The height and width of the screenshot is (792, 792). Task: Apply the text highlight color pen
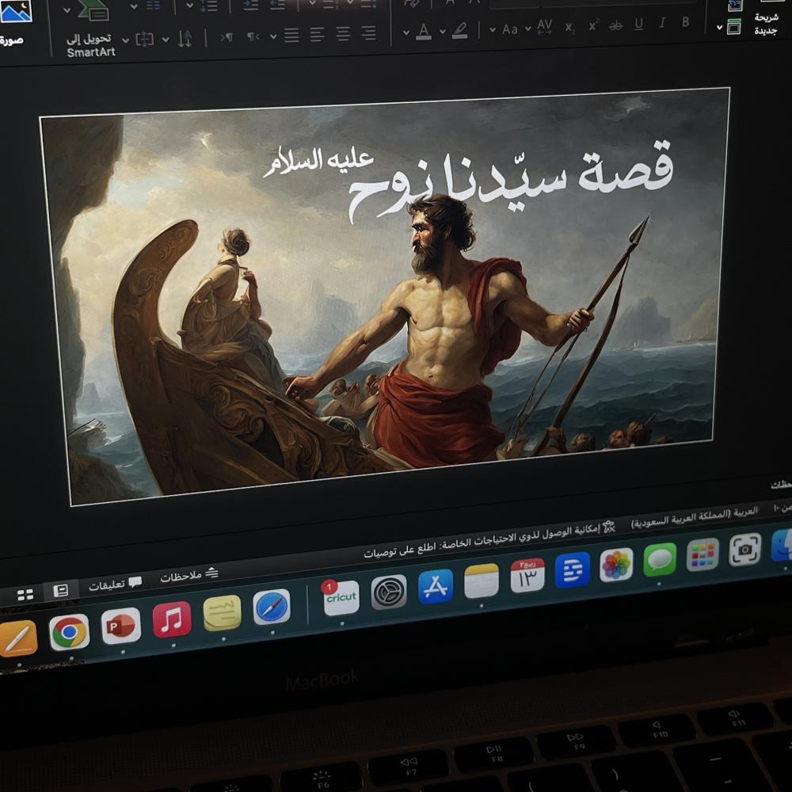[459, 30]
